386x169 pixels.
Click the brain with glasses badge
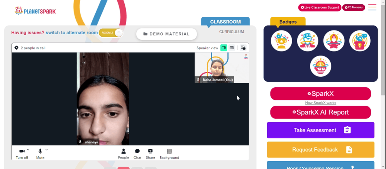point(320,66)
